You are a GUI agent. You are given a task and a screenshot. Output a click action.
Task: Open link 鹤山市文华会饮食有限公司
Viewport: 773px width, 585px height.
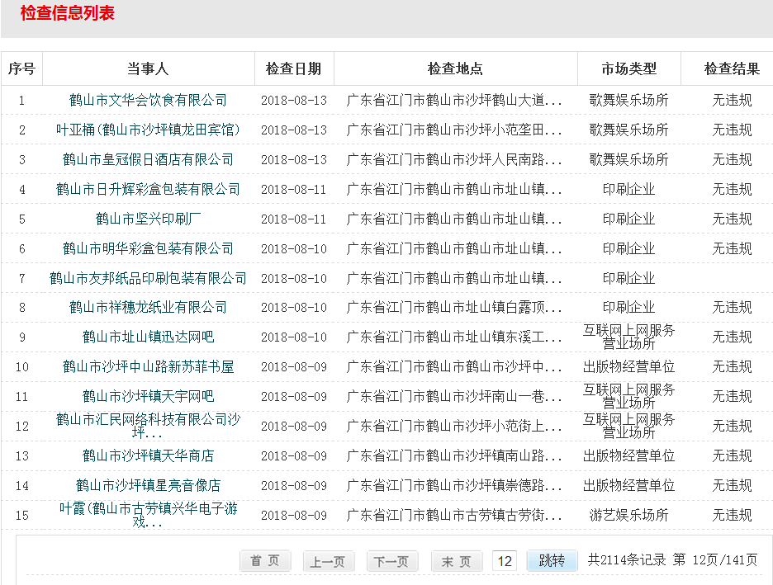148,101
